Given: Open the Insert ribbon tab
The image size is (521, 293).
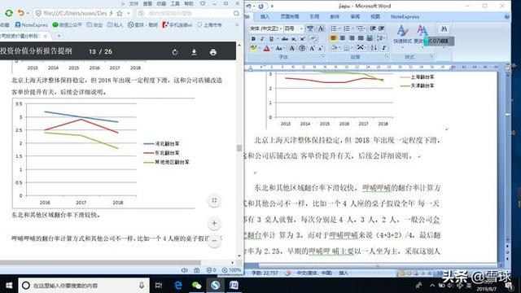Looking at the screenshot, I should click(265, 16).
